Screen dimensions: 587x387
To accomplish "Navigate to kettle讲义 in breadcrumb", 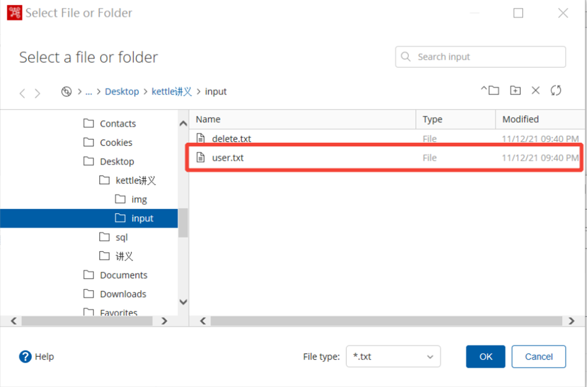I will coord(172,92).
